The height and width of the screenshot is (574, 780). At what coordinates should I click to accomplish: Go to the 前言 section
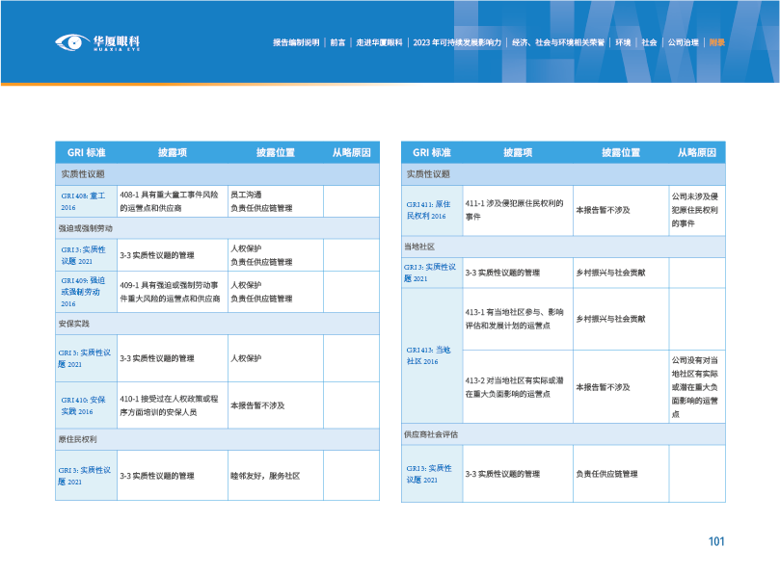[x=337, y=43]
